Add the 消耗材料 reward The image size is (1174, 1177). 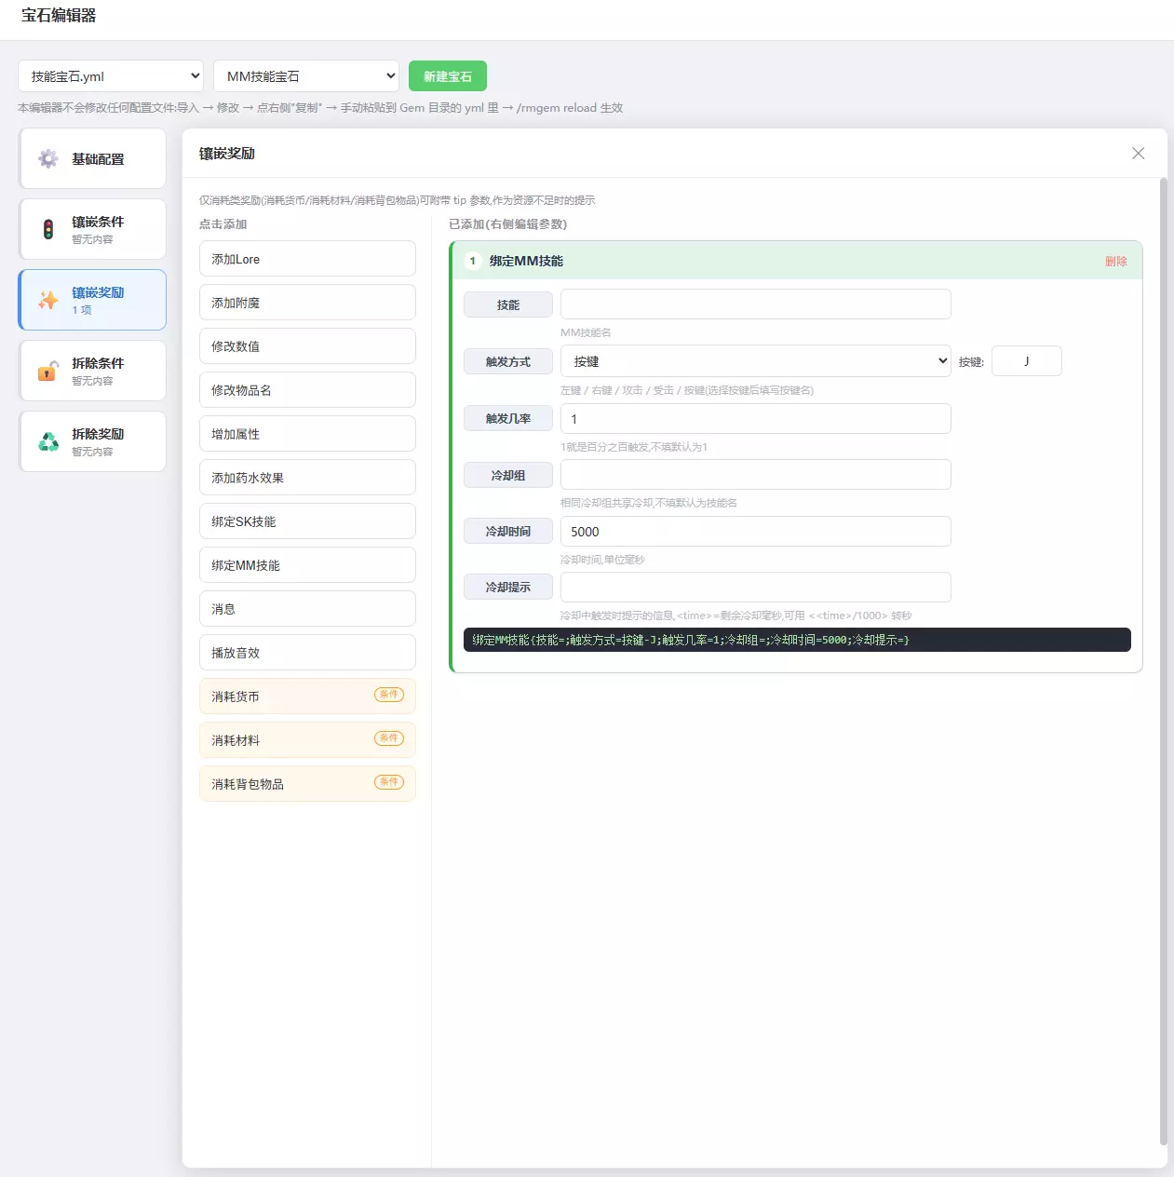tap(307, 740)
